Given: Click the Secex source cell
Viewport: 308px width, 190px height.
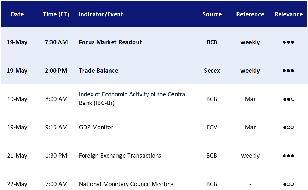Looking at the screenshot, I should (212, 71).
